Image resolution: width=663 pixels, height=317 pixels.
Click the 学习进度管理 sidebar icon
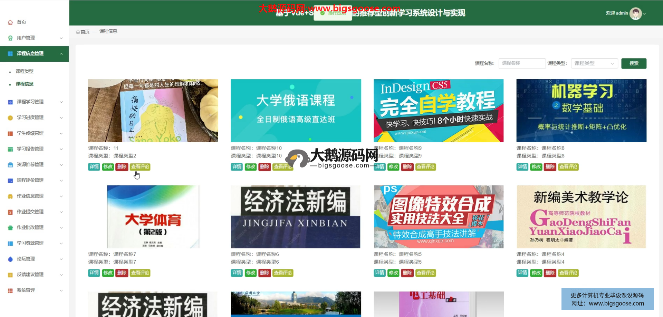pyautogui.click(x=10, y=117)
